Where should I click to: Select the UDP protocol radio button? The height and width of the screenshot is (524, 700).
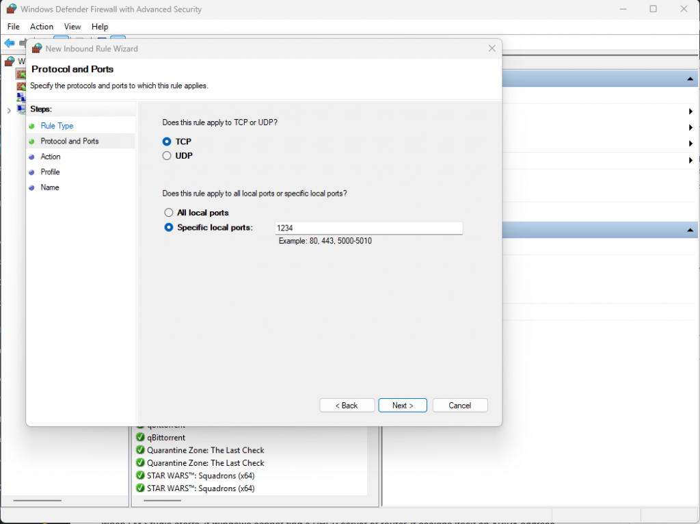(167, 156)
